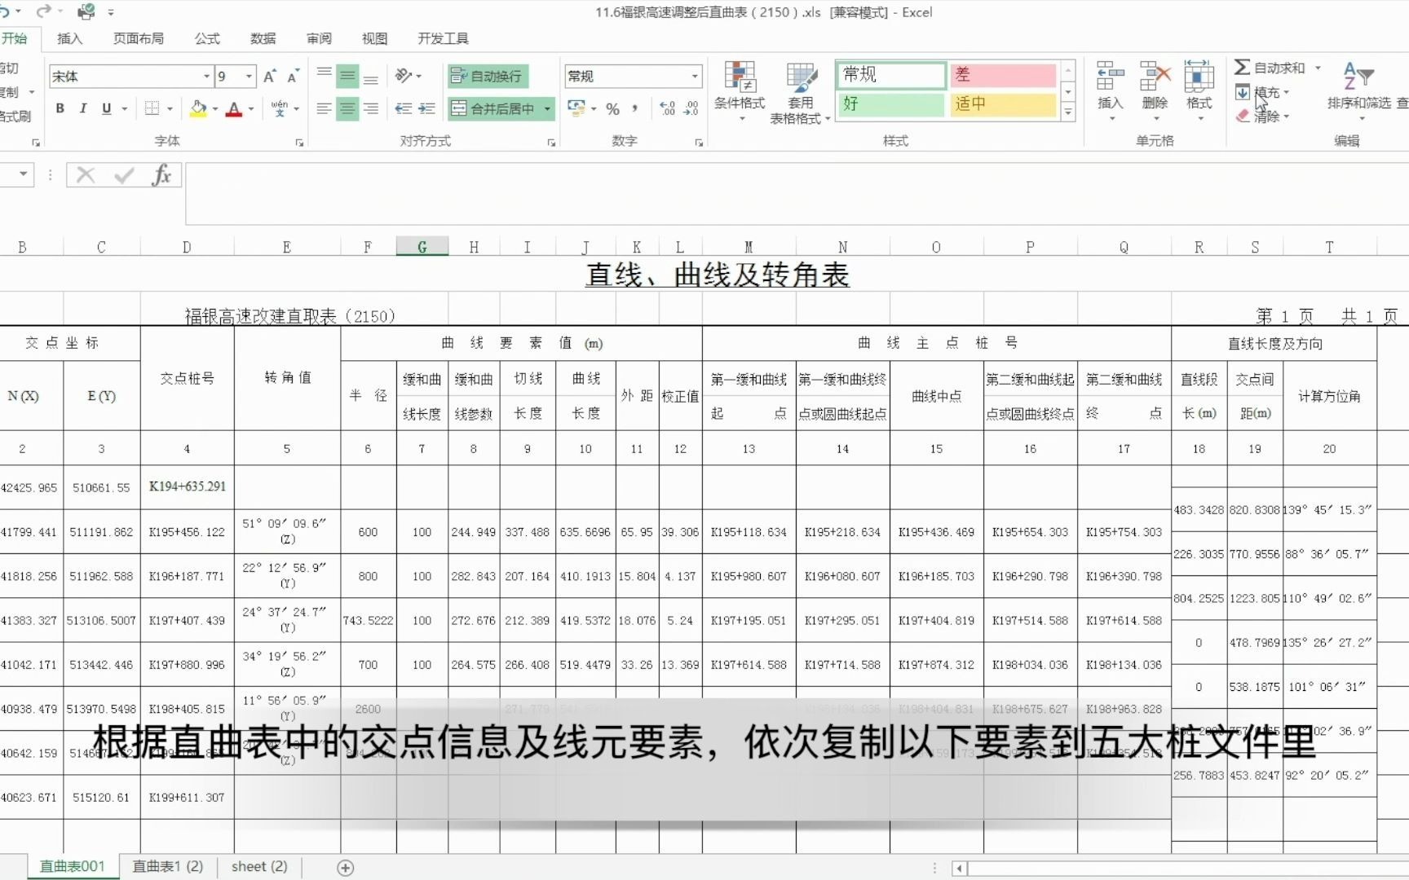Screen dimensions: 1409x880
Task: Expand cell styles gallery
Action: pyautogui.click(x=1067, y=113)
